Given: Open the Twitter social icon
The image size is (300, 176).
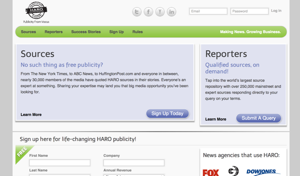Looking at the screenshot, I should (137, 12).
